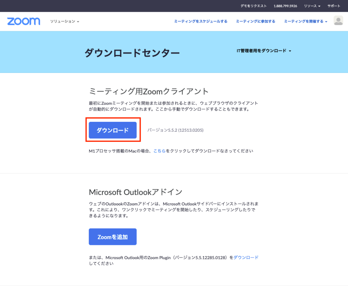Click the Zoom logo
The width and height of the screenshot is (348, 286).
(23, 21)
